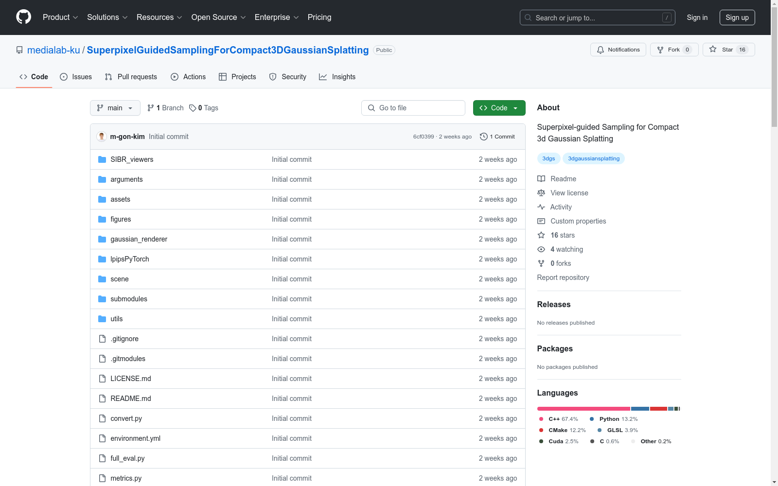Viewport: 778px width, 486px height.
Task: Click the tag icon beside 0 Tags
Action: (193, 108)
